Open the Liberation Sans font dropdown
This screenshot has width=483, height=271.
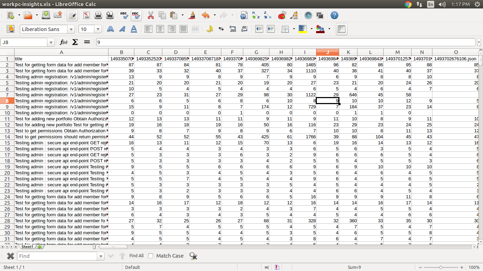coord(71,29)
